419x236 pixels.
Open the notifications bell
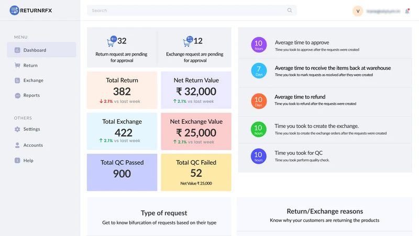click(x=407, y=11)
